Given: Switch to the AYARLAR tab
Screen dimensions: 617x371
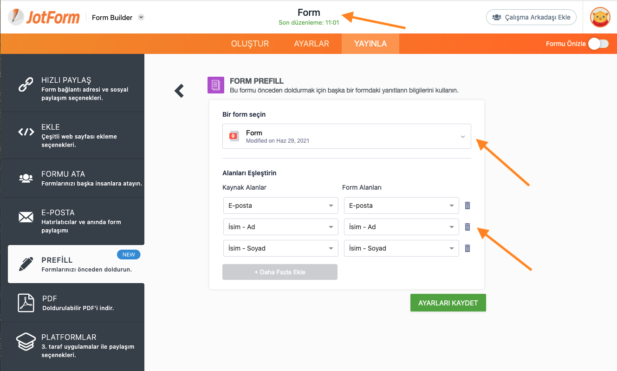Looking at the screenshot, I should [x=312, y=44].
